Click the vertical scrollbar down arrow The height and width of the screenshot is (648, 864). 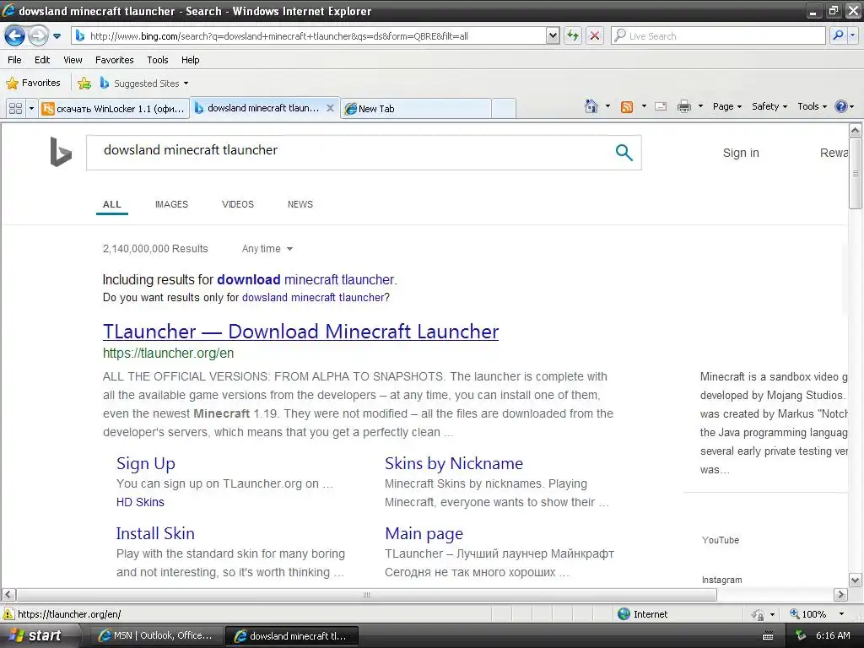coord(856,580)
